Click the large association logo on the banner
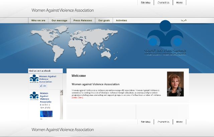The width and height of the screenshot is (214, 137). [165, 38]
